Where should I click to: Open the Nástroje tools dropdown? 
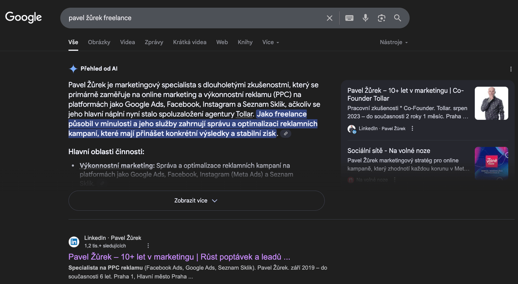pos(393,42)
